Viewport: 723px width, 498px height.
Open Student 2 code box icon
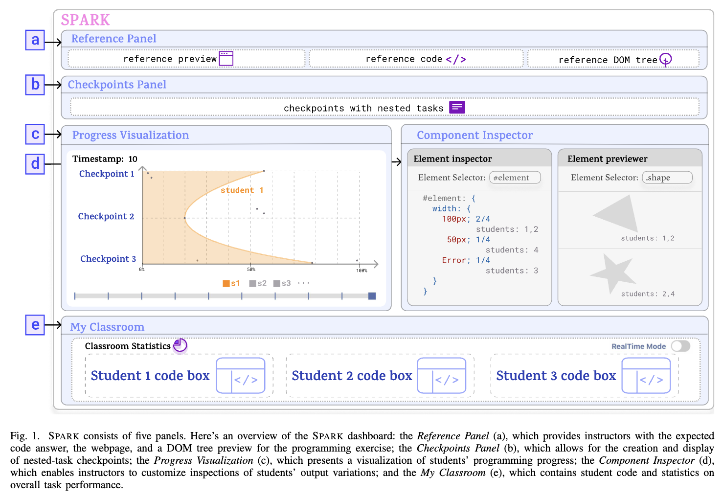442,375
